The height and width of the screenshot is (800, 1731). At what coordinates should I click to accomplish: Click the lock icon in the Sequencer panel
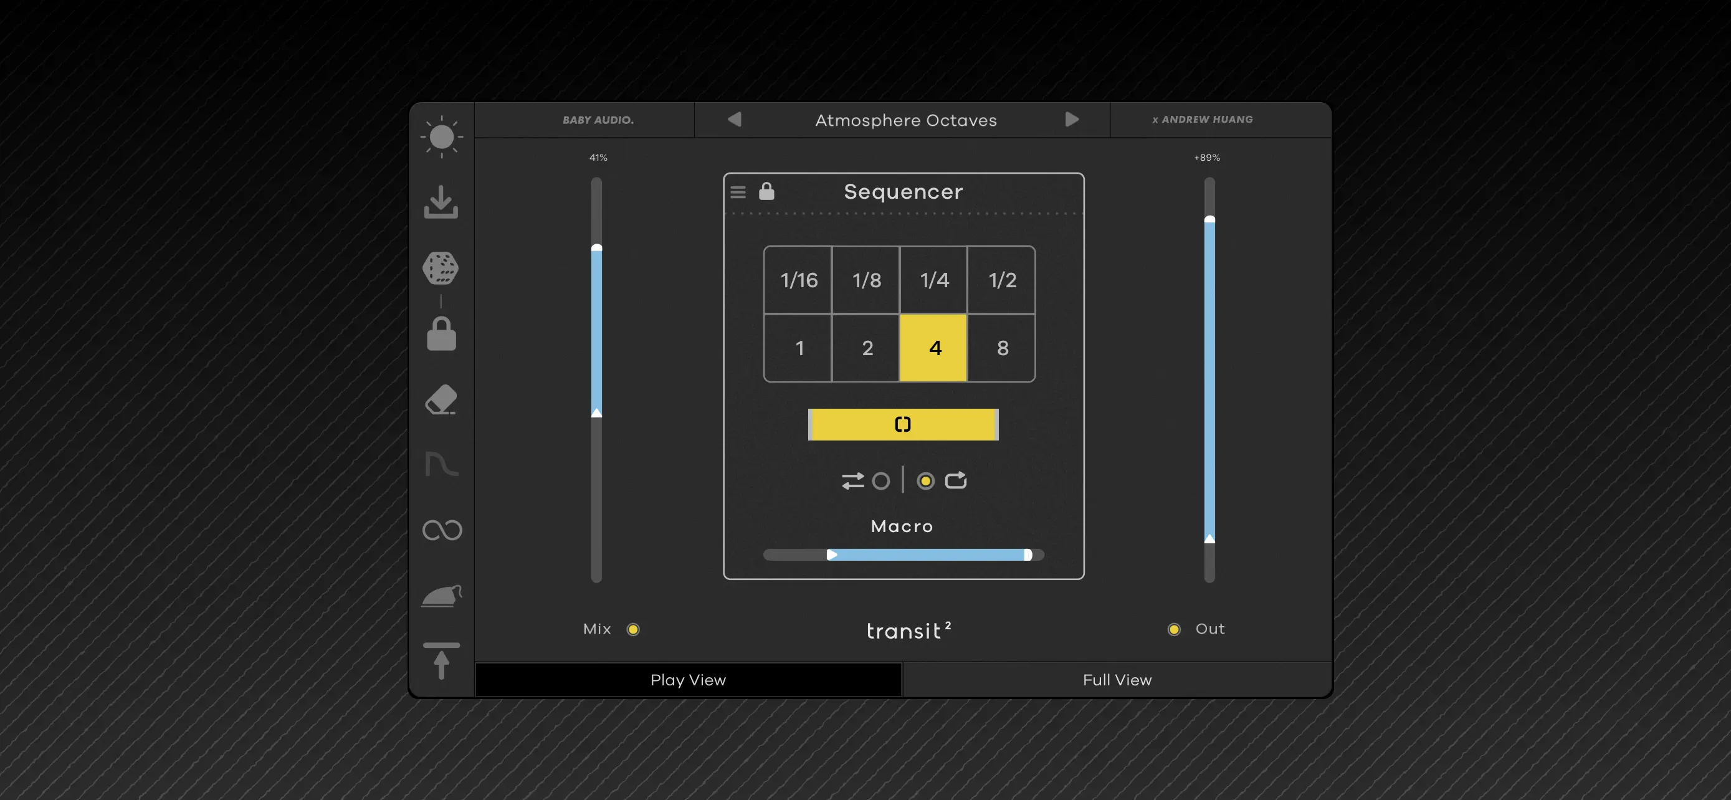click(766, 191)
